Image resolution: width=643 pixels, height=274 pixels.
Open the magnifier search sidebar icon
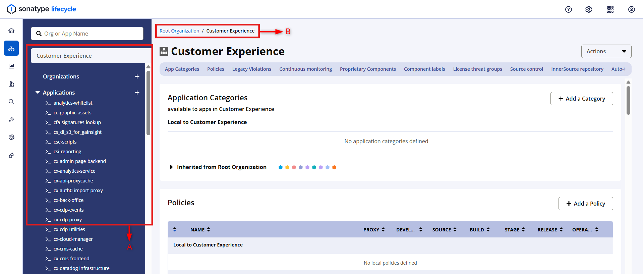click(x=11, y=102)
